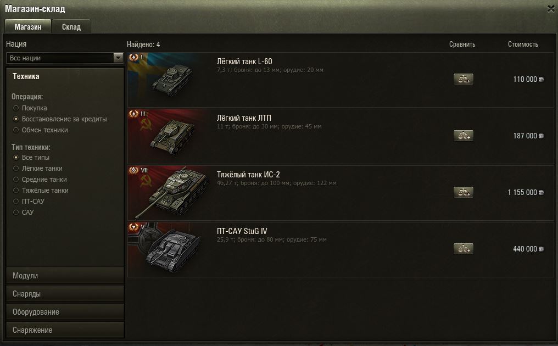Sort by the Стоимость column header

tap(523, 44)
